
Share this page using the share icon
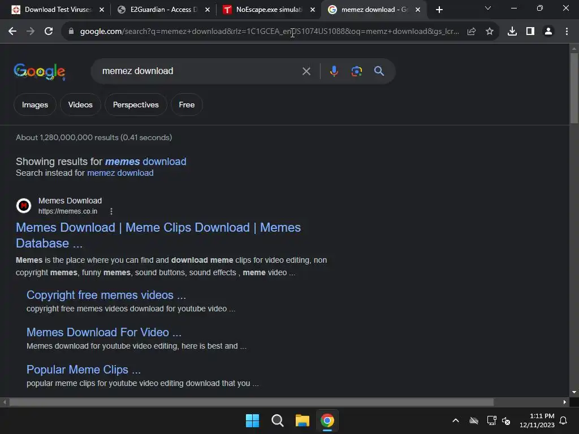[x=472, y=32]
